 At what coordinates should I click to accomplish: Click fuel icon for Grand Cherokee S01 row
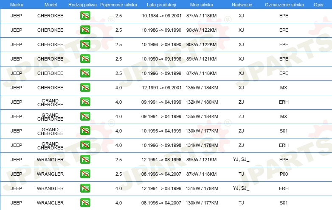(85, 131)
